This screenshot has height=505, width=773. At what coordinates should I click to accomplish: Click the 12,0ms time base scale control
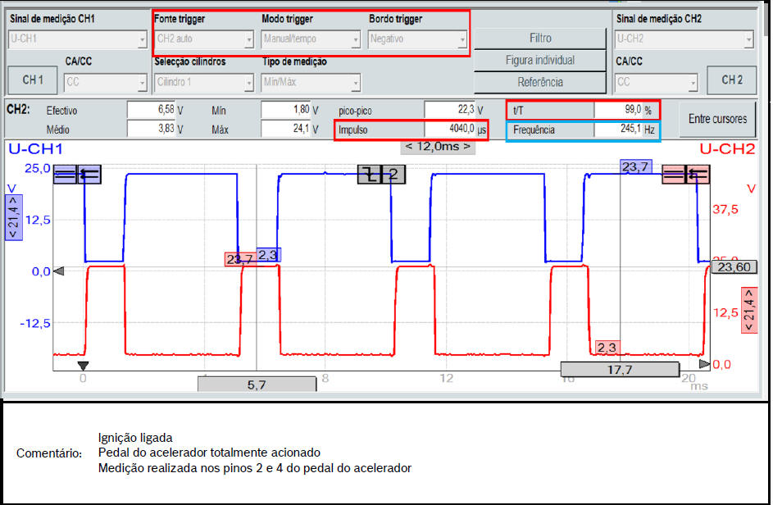[438, 147]
